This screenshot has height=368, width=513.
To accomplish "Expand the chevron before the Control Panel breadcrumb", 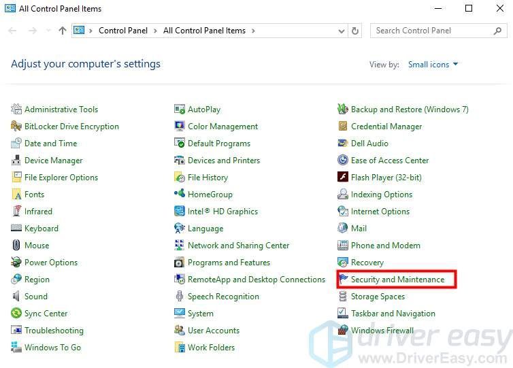I will point(90,31).
